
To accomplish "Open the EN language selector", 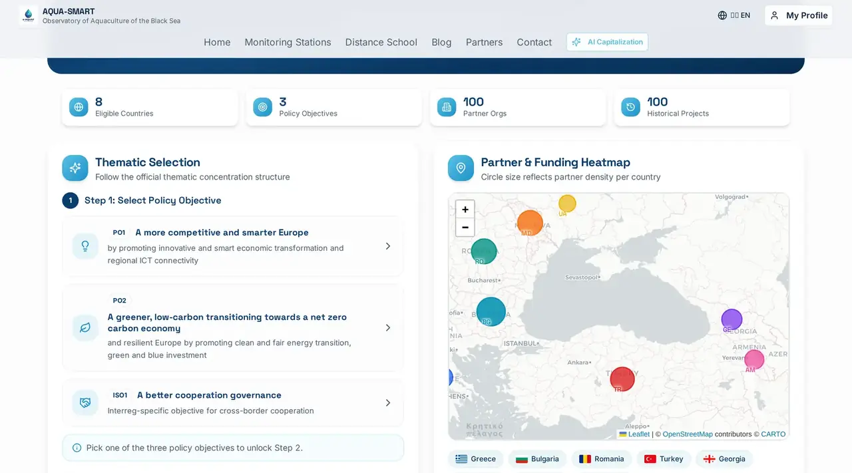I will coord(734,15).
